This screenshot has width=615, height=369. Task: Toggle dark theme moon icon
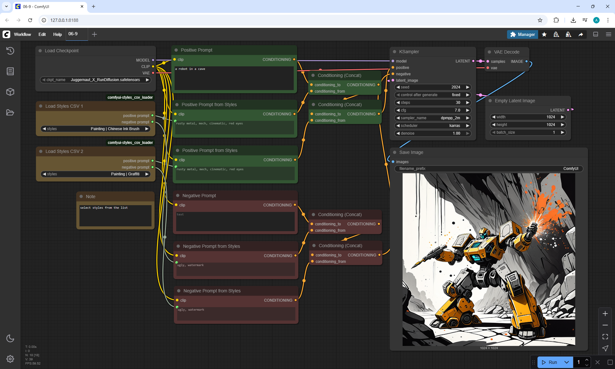10,338
